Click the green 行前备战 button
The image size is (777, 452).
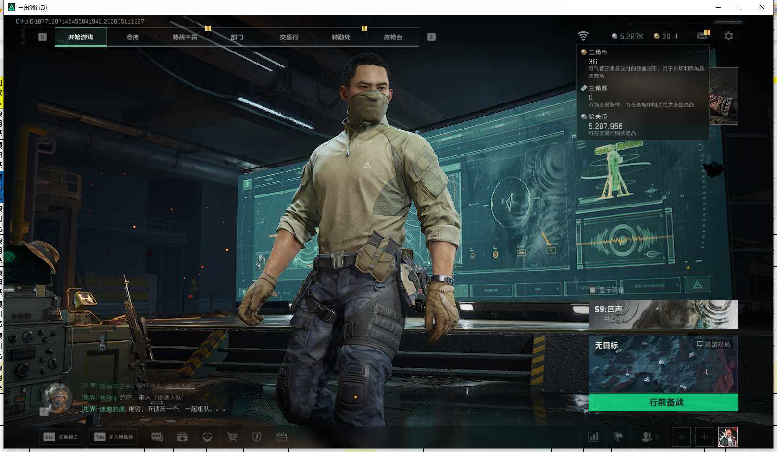(663, 402)
